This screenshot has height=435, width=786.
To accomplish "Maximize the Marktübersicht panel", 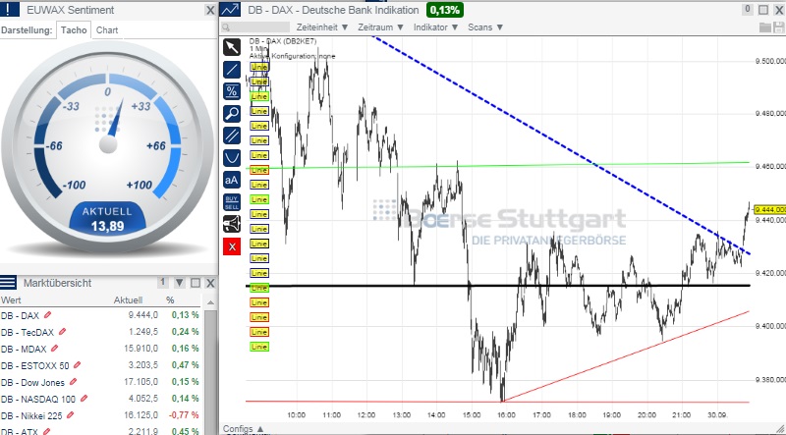I will [195, 283].
